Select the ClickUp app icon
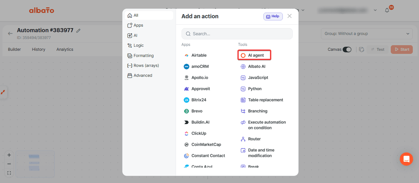This screenshot has width=419, height=183. tap(186, 134)
